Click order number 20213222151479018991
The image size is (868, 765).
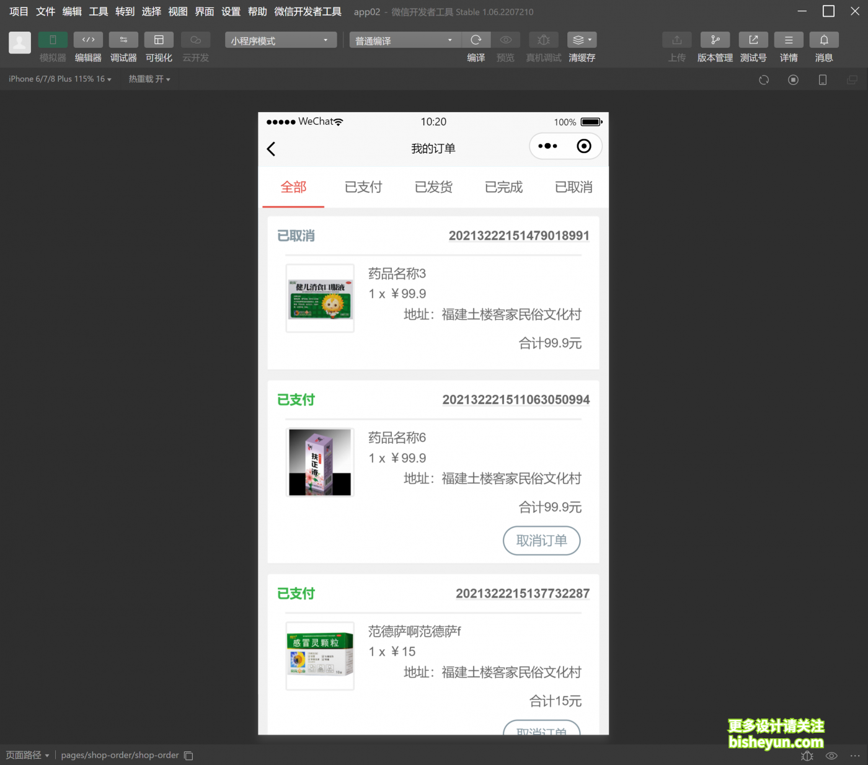pos(519,236)
